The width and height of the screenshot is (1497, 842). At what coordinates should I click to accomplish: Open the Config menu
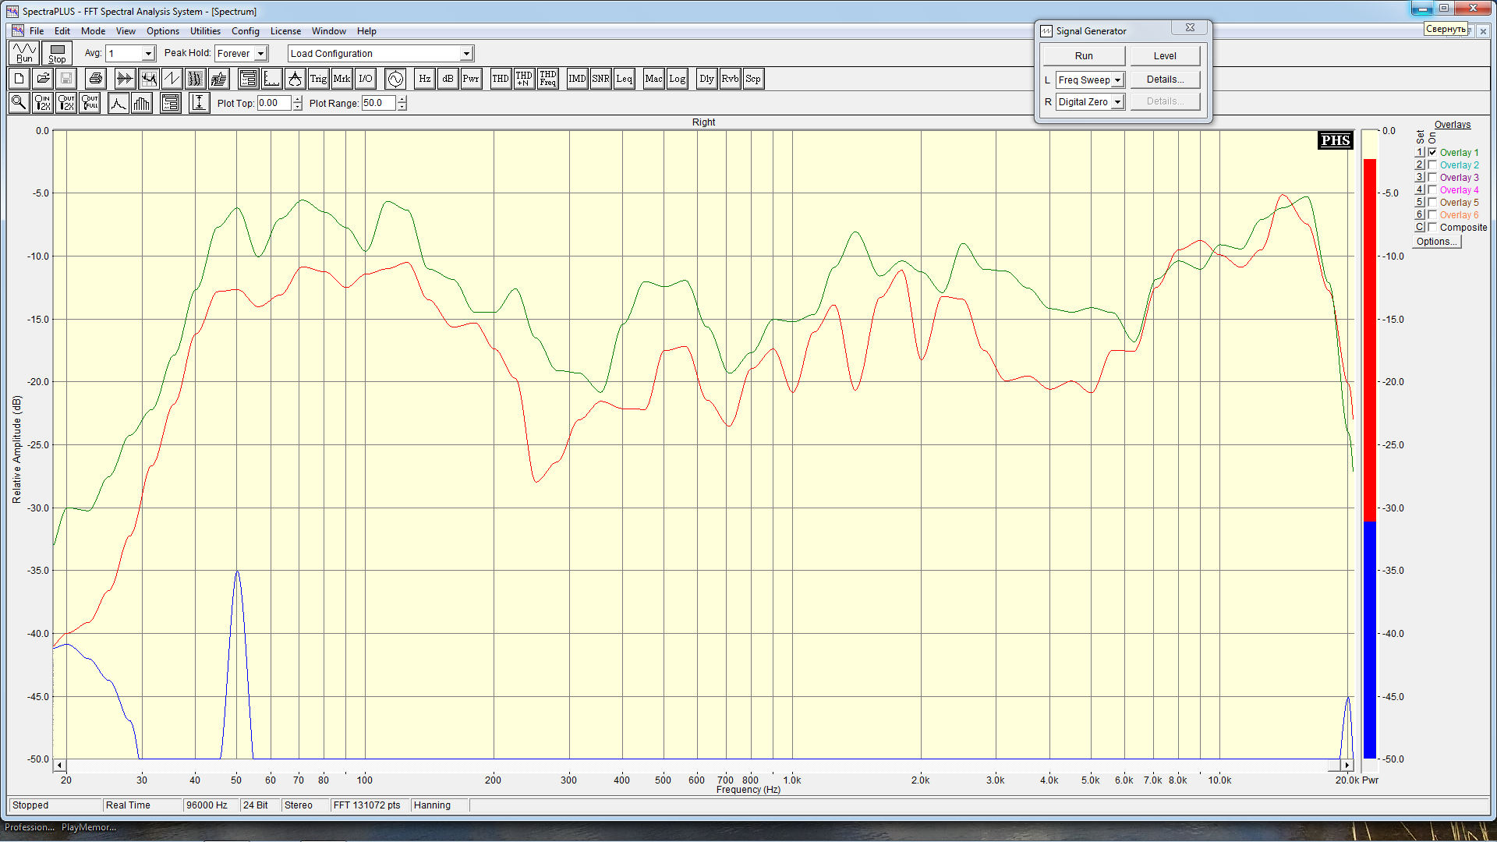[245, 31]
